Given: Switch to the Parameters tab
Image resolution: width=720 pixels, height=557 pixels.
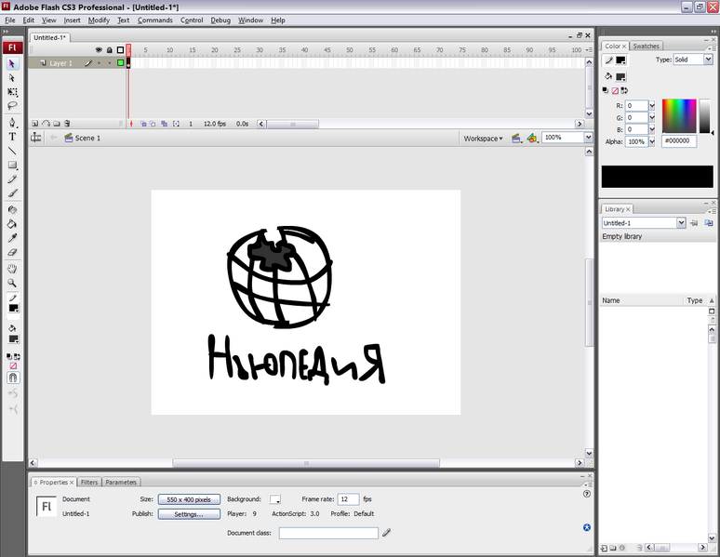Looking at the screenshot, I should (121, 483).
